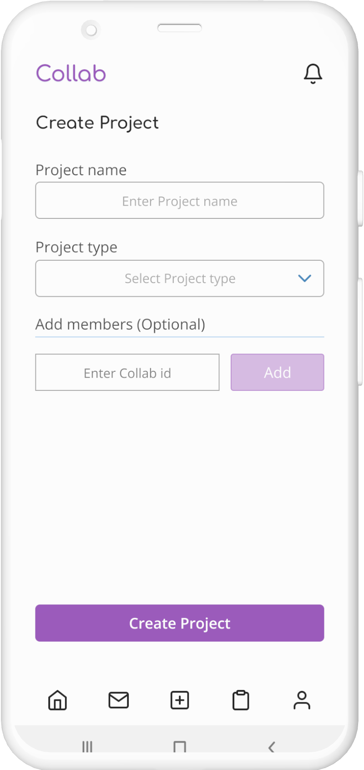This screenshot has width=364, height=770.
Task: Click the Enter Project name field
Action: [x=180, y=200]
